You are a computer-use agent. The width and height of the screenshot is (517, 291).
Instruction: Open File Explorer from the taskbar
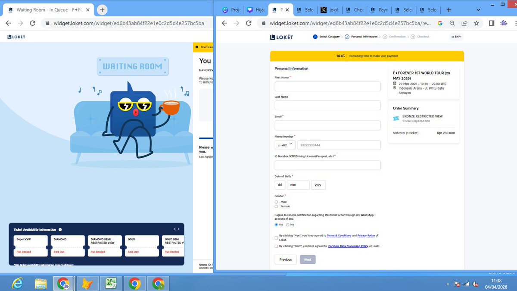(41, 283)
